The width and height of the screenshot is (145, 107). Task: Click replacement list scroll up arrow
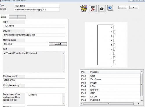(64, 95)
